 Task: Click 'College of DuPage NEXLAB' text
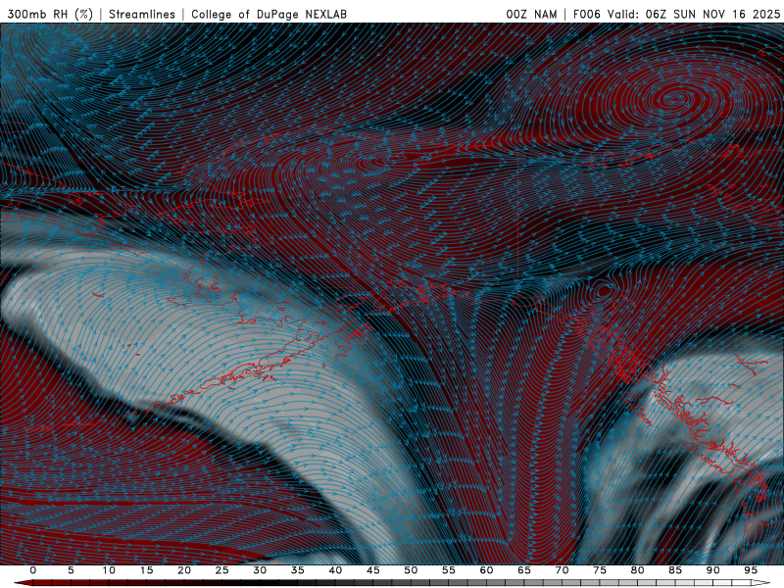point(269,14)
